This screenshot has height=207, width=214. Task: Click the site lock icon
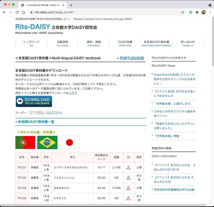(31, 12)
